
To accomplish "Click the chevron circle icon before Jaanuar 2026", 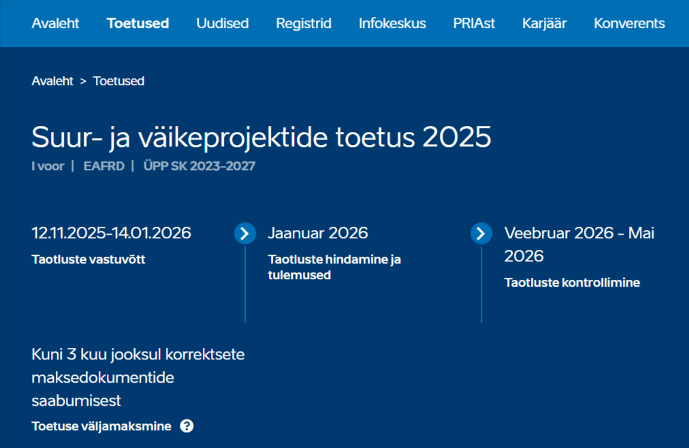I will pos(245,234).
